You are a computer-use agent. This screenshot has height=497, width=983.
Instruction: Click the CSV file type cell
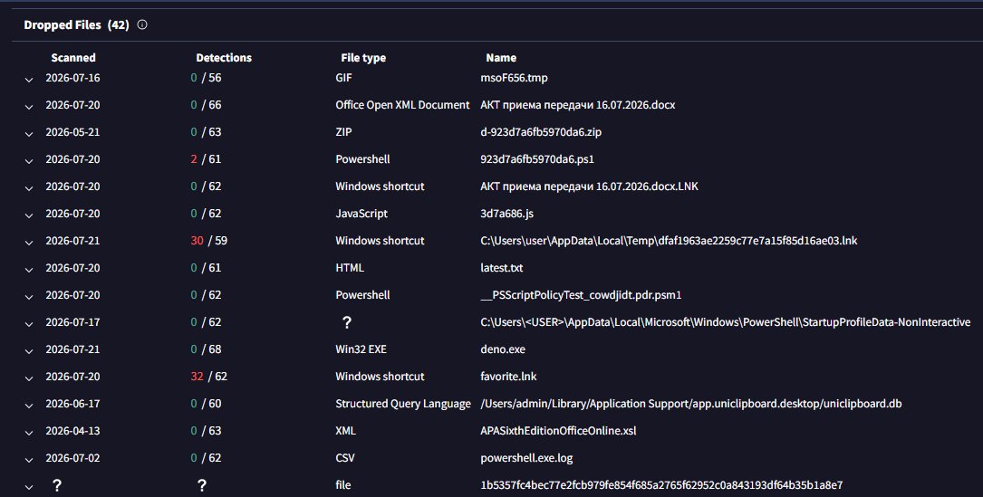(x=345, y=457)
